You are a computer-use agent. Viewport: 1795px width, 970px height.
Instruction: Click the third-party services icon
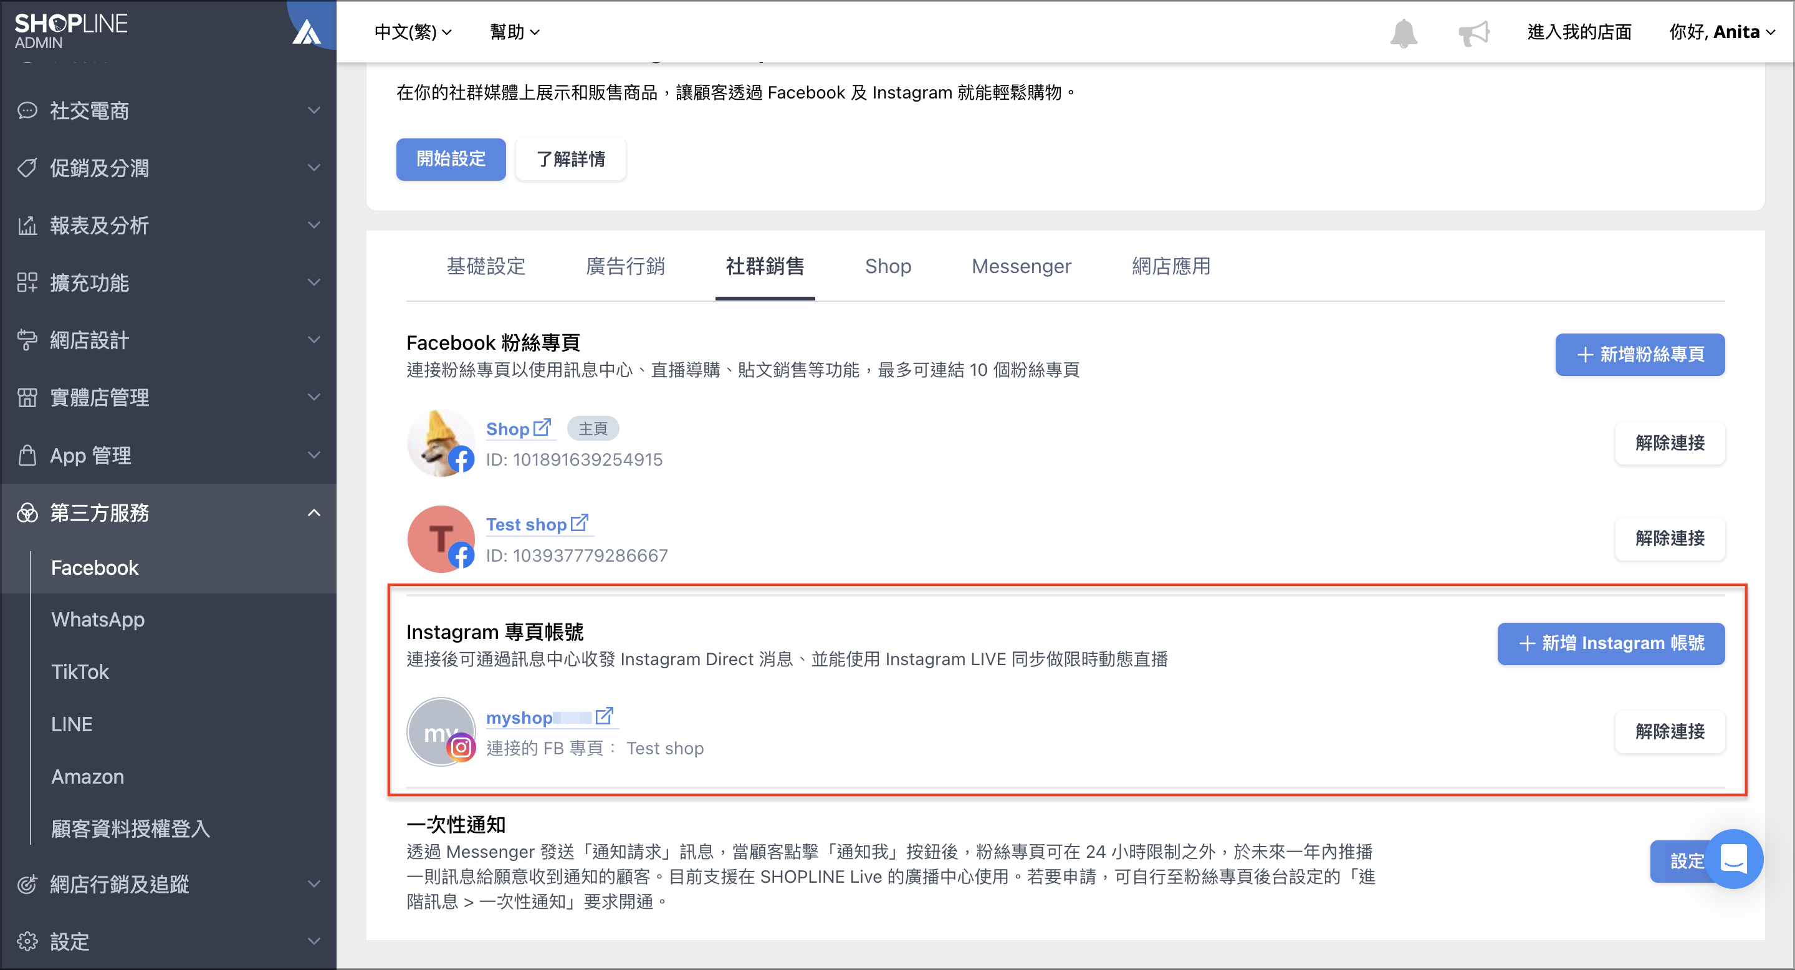click(x=27, y=513)
